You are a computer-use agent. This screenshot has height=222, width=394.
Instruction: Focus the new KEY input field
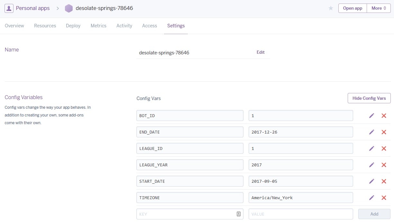[187, 214]
